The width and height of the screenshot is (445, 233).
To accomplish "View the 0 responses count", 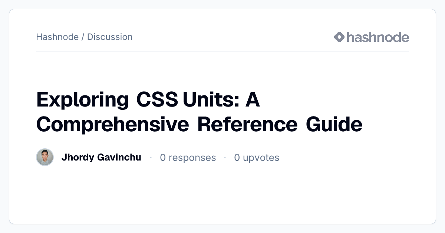I will coord(188,158).
